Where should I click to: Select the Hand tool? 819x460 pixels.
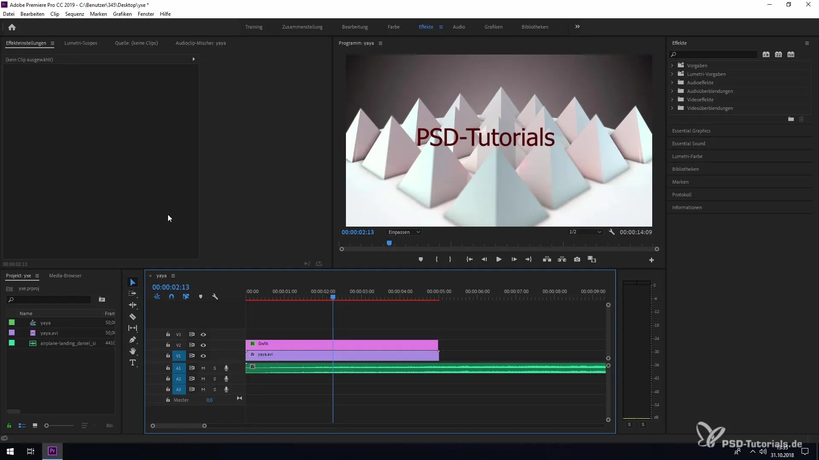(x=133, y=351)
